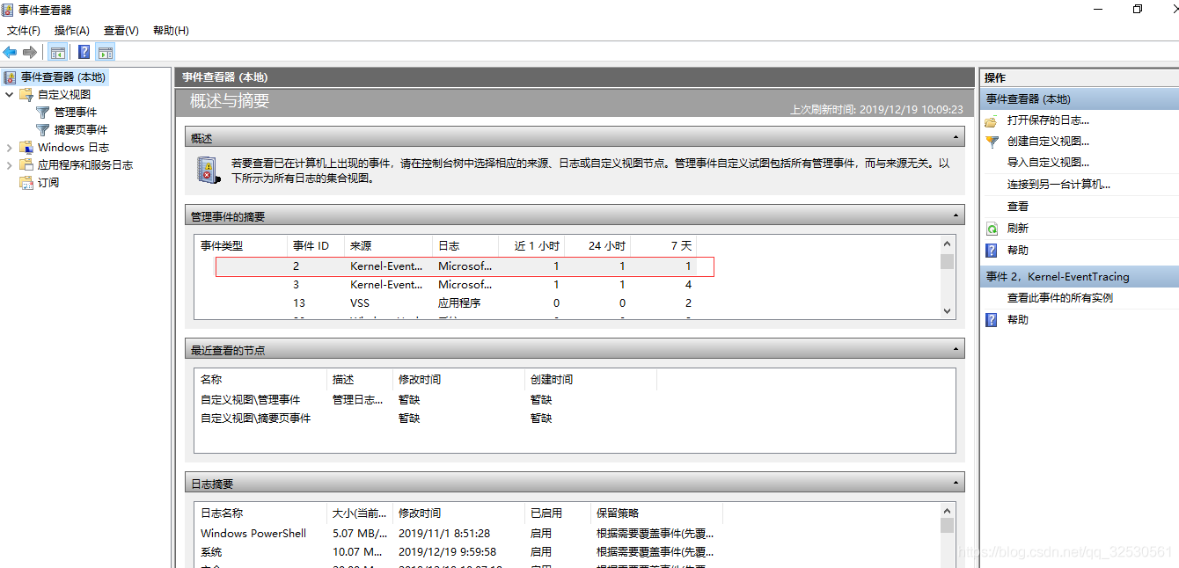The image size is (1179, 568).
Task: Toggle the show/hide action pane toolbar icon
Action: click(106, 52)
